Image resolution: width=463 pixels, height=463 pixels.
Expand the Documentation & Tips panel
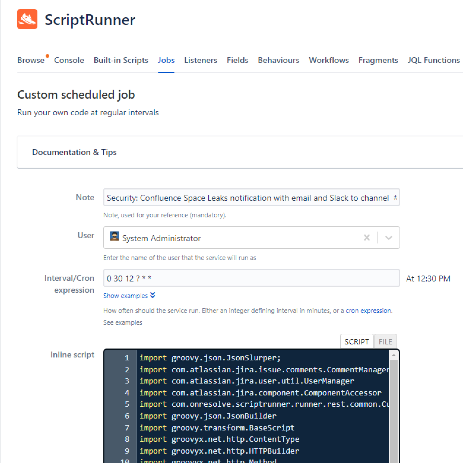tap(74, 152)
